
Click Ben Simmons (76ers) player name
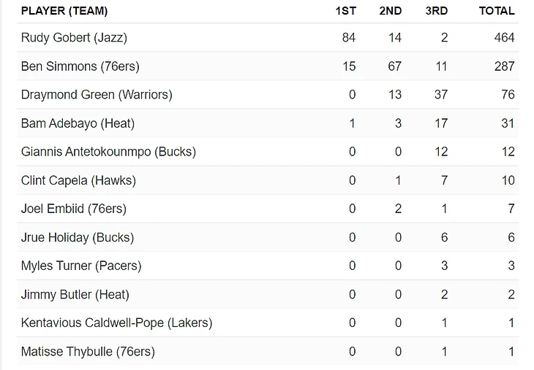pyautogui.click(x=80, y=66)
